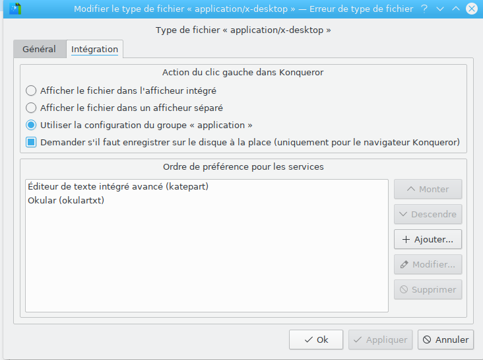
Task: Move the service up with Monter
Action: coord(428,189)
